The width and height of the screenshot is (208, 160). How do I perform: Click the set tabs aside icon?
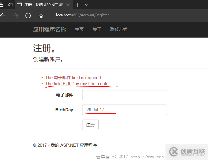pyautogui.click(x=10, y=5)
